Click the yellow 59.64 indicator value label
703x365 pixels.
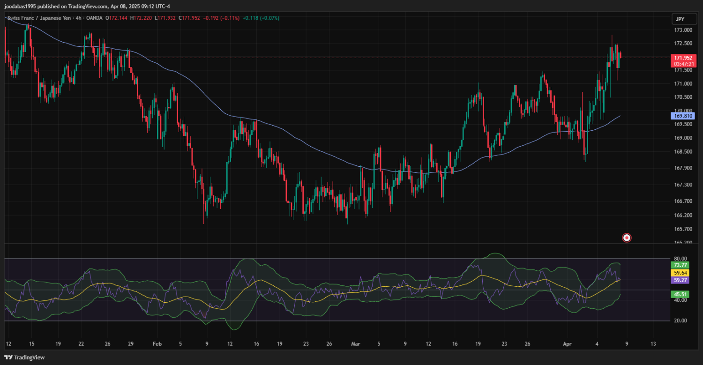(x=680, y=273)
